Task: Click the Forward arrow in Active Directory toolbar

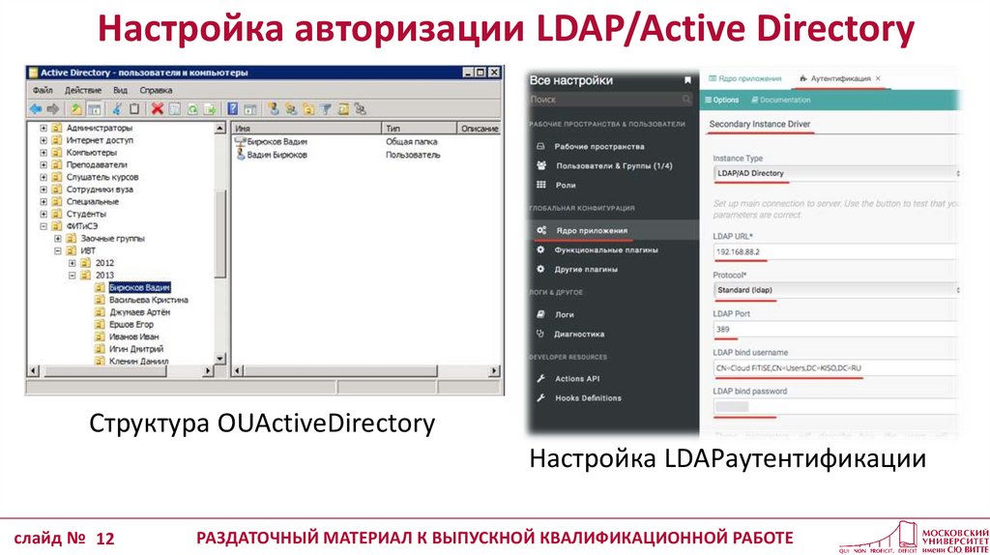Action: [53, 109]
